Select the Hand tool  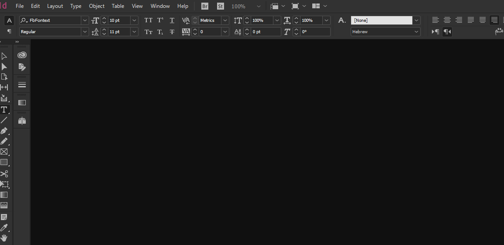click(4, 238)
